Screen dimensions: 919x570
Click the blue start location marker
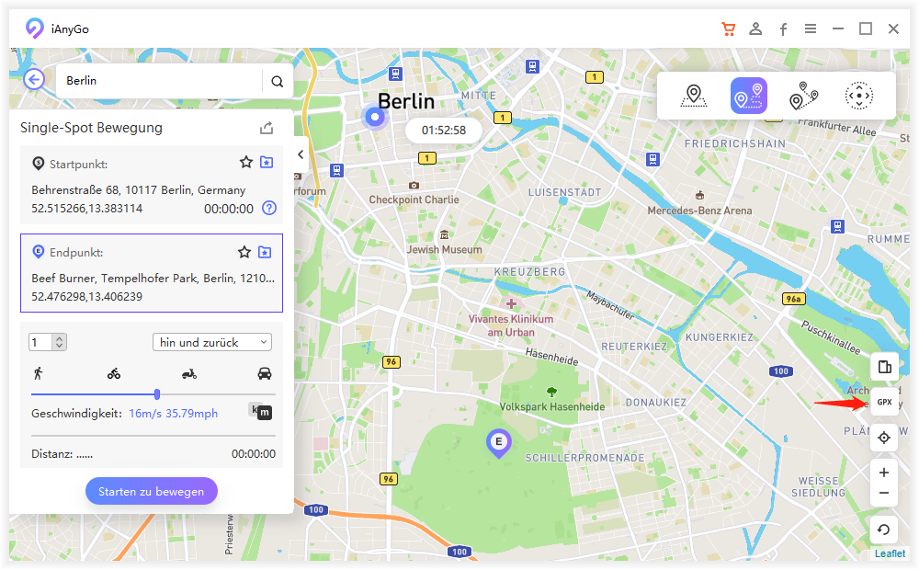pyautogui.click(x=375, y=117)
